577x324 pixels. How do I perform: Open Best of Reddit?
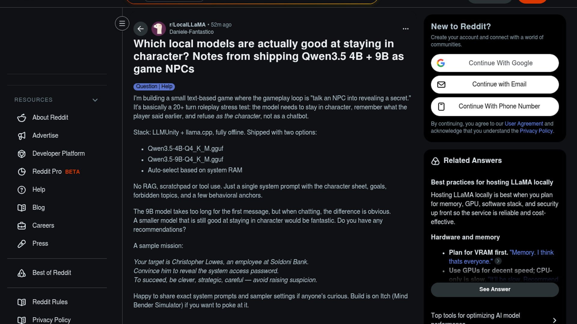(x=51, y=273)
